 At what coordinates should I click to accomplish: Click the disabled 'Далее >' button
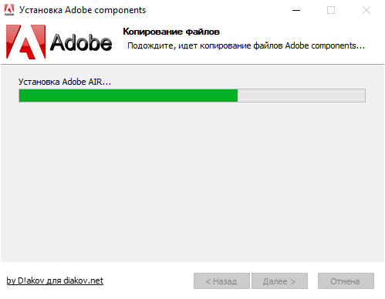pos(279,281)
